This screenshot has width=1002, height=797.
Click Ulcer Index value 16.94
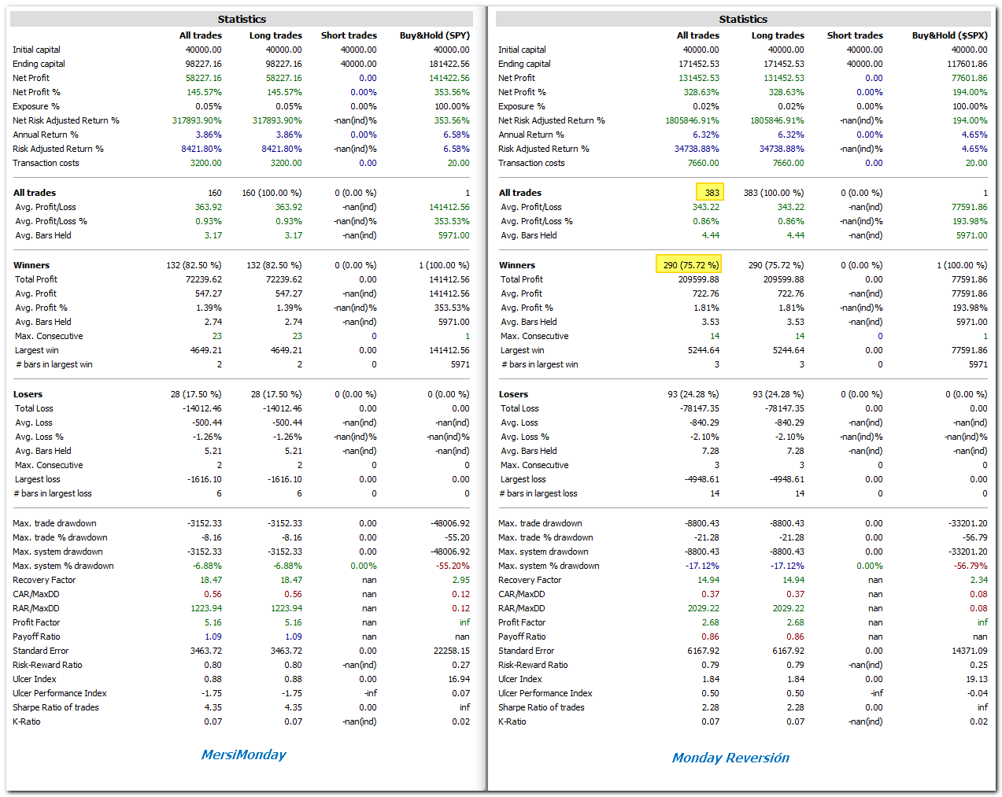[x=459, y=679]
